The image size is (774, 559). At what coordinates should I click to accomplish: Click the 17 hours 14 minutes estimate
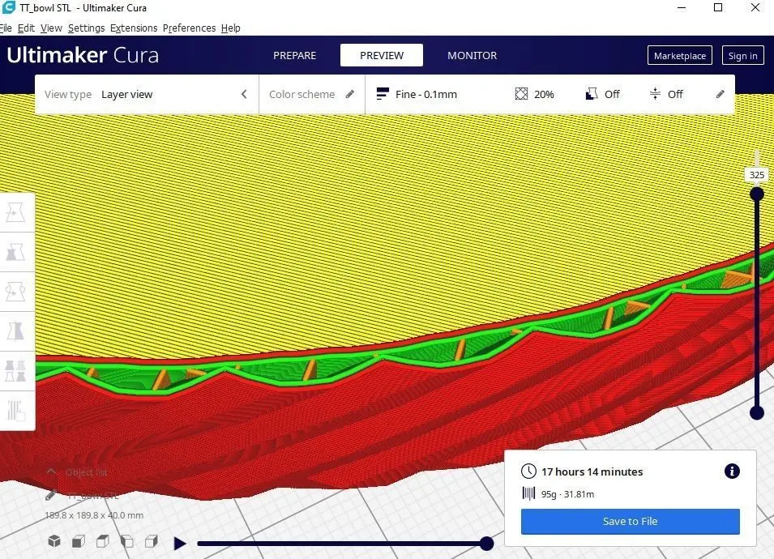pyautogui.click(x=592, y=472)
